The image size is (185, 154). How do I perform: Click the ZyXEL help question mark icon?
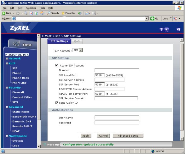pyautogui.click(x=161, y=30)
